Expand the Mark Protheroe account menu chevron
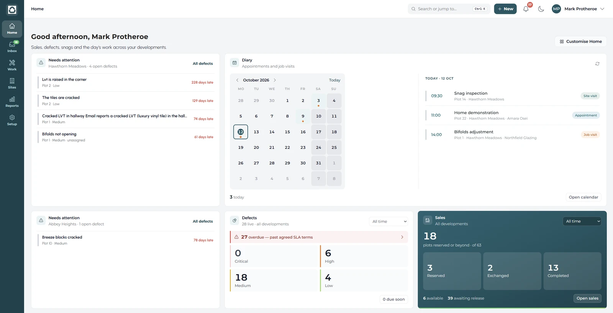 click(602, 9)
